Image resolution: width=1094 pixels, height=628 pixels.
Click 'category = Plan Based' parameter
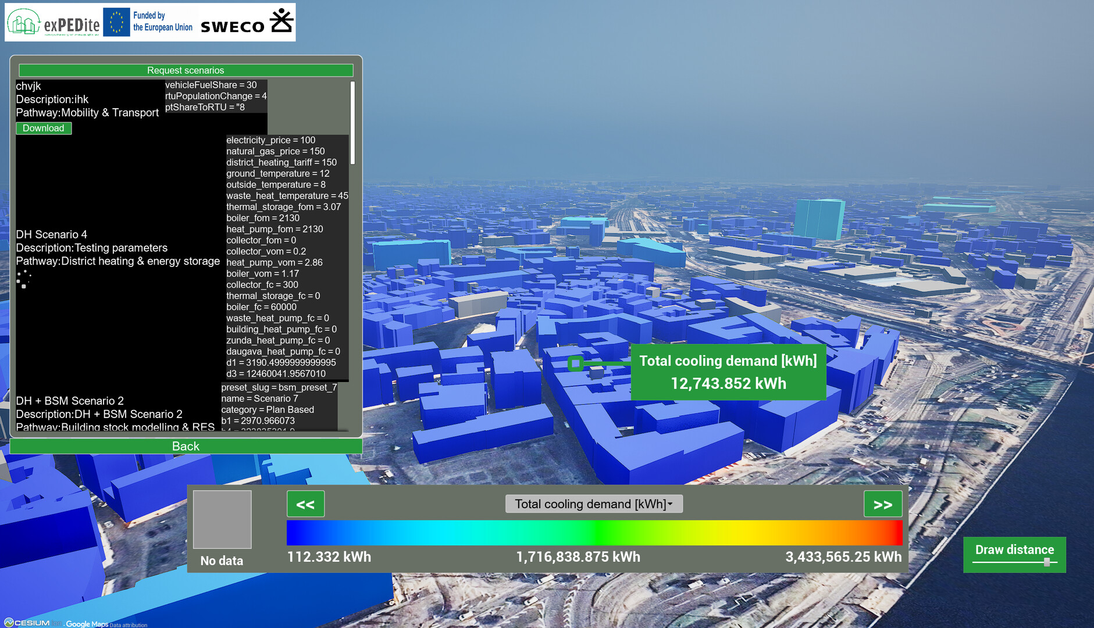coord(268,409)
